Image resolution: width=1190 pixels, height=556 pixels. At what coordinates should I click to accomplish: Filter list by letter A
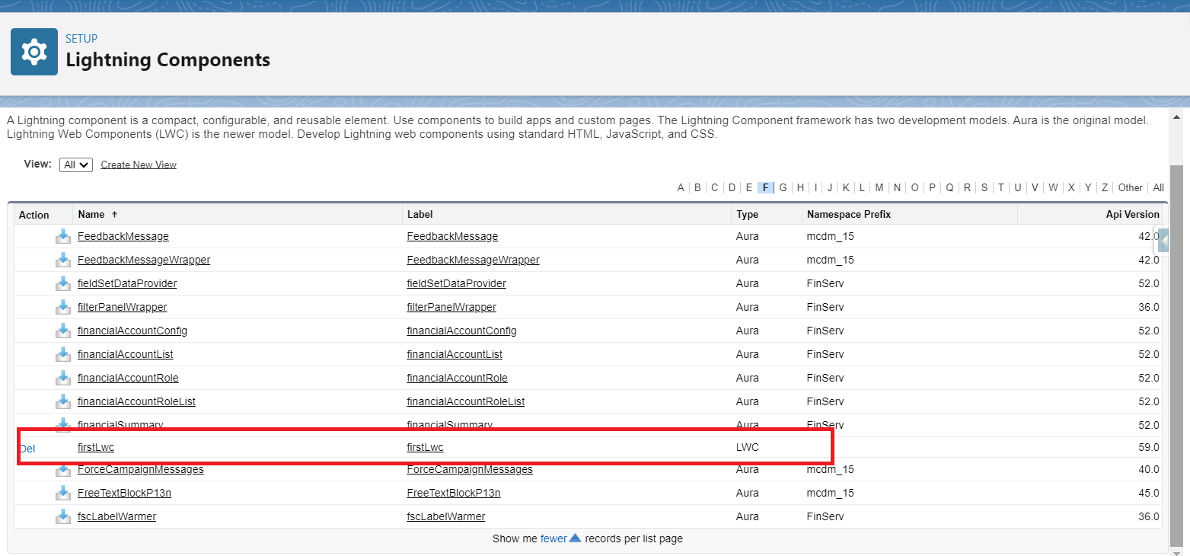(681, 187)
